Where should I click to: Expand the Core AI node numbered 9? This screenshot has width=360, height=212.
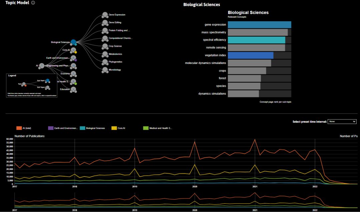click(73, 50)
